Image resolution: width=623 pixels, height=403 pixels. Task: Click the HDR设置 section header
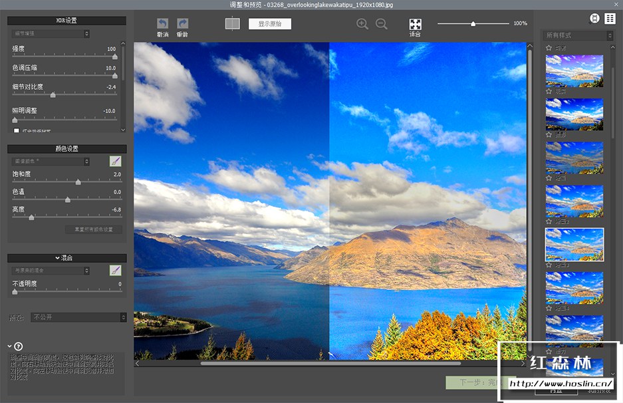(x=66, y=20)
